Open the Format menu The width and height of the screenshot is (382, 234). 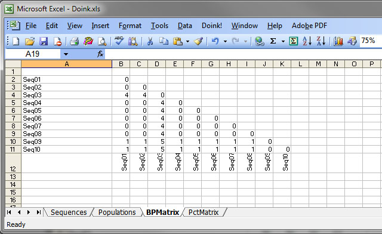[x=130, y=26]
